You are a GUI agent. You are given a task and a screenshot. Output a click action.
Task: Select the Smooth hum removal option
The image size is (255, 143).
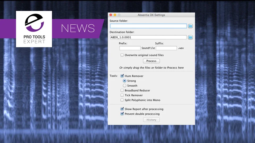(124, 86)
